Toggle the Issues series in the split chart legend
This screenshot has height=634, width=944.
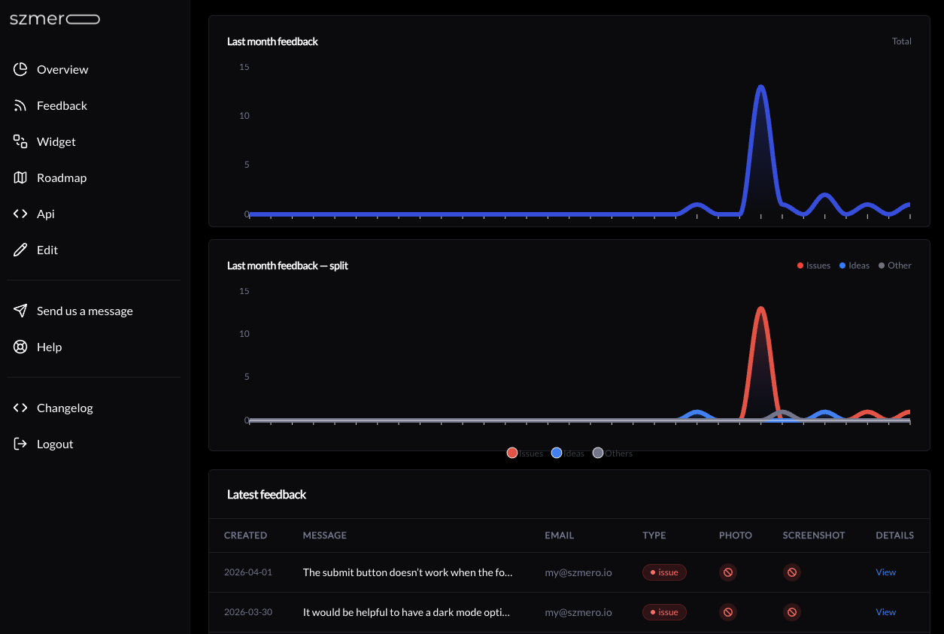tap(813, 265)
